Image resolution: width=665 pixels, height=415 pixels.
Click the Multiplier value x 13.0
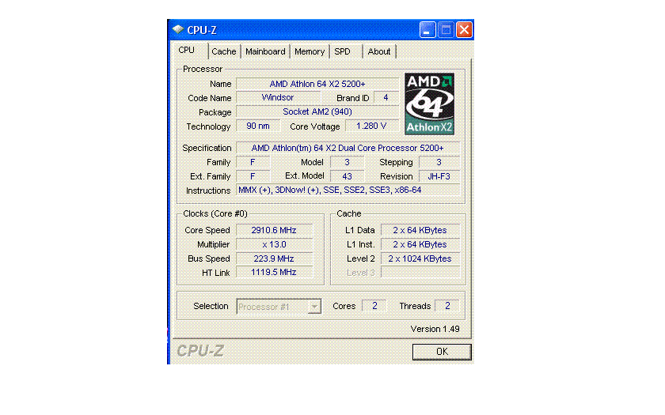coord(274,244)
